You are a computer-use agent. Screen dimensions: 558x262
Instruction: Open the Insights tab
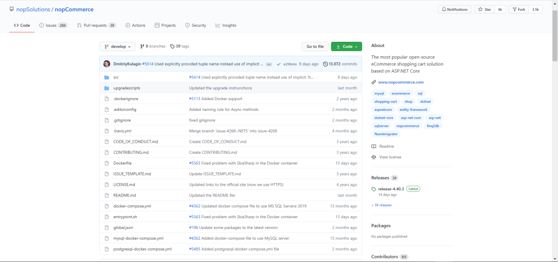point(226,25)
